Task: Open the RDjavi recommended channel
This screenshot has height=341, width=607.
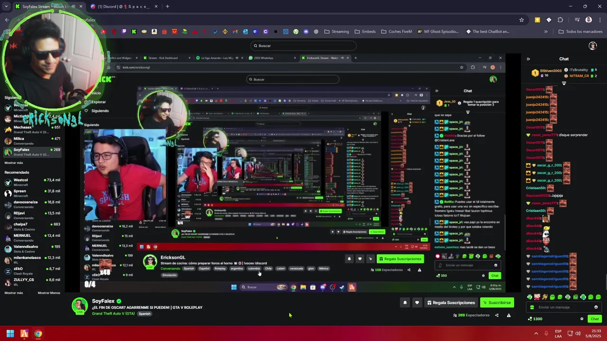Action: point(32,215)
